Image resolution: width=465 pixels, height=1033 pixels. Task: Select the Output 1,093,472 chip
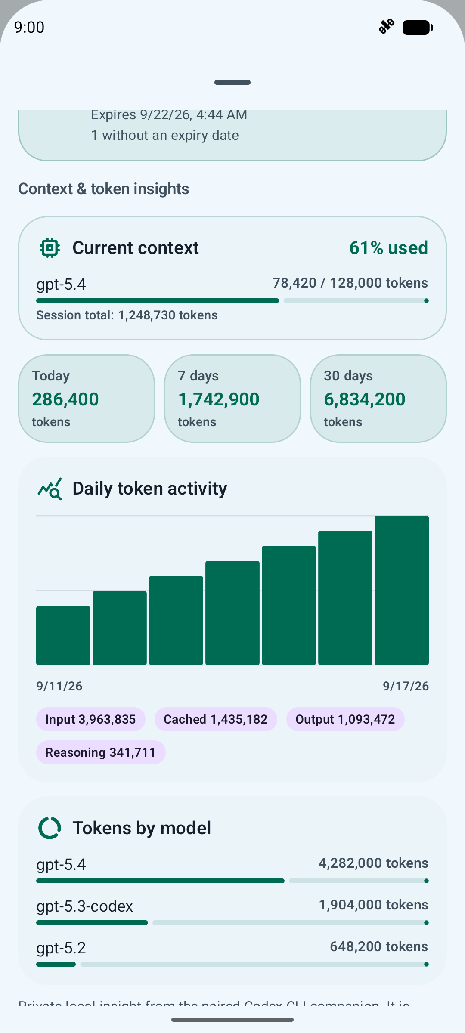(345, 719)
